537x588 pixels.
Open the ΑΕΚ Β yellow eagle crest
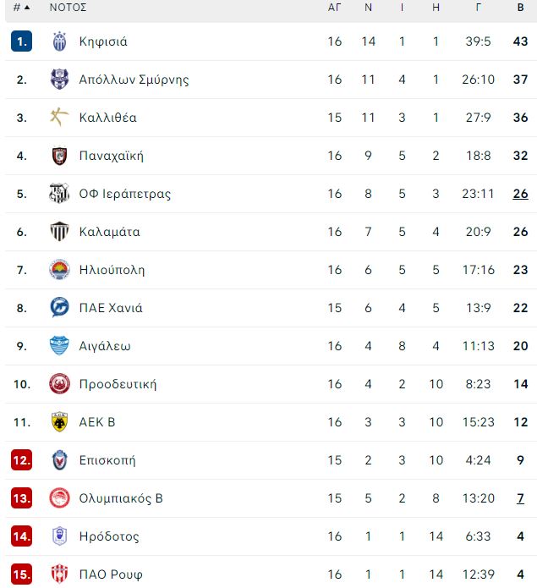[59, 422]
